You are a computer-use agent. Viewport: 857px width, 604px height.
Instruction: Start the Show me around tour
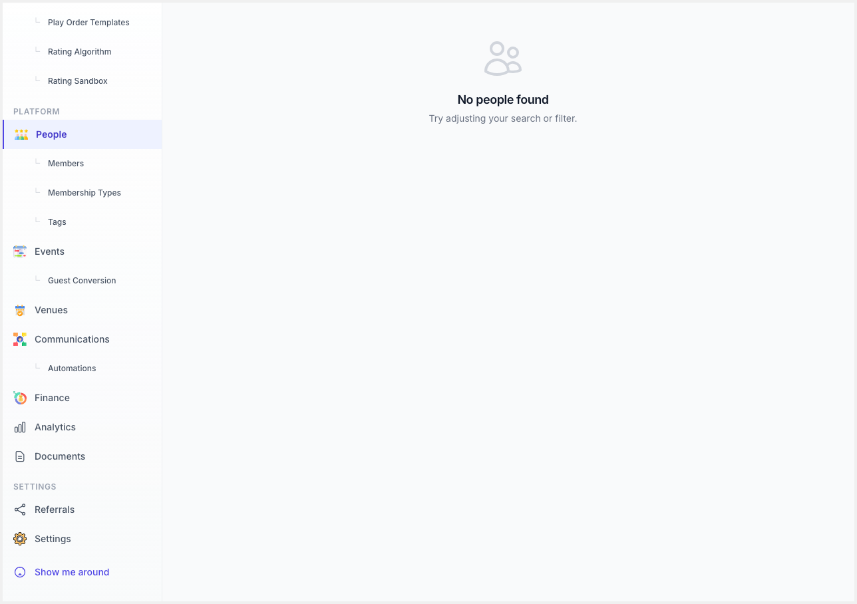click(x=72, y=572)
